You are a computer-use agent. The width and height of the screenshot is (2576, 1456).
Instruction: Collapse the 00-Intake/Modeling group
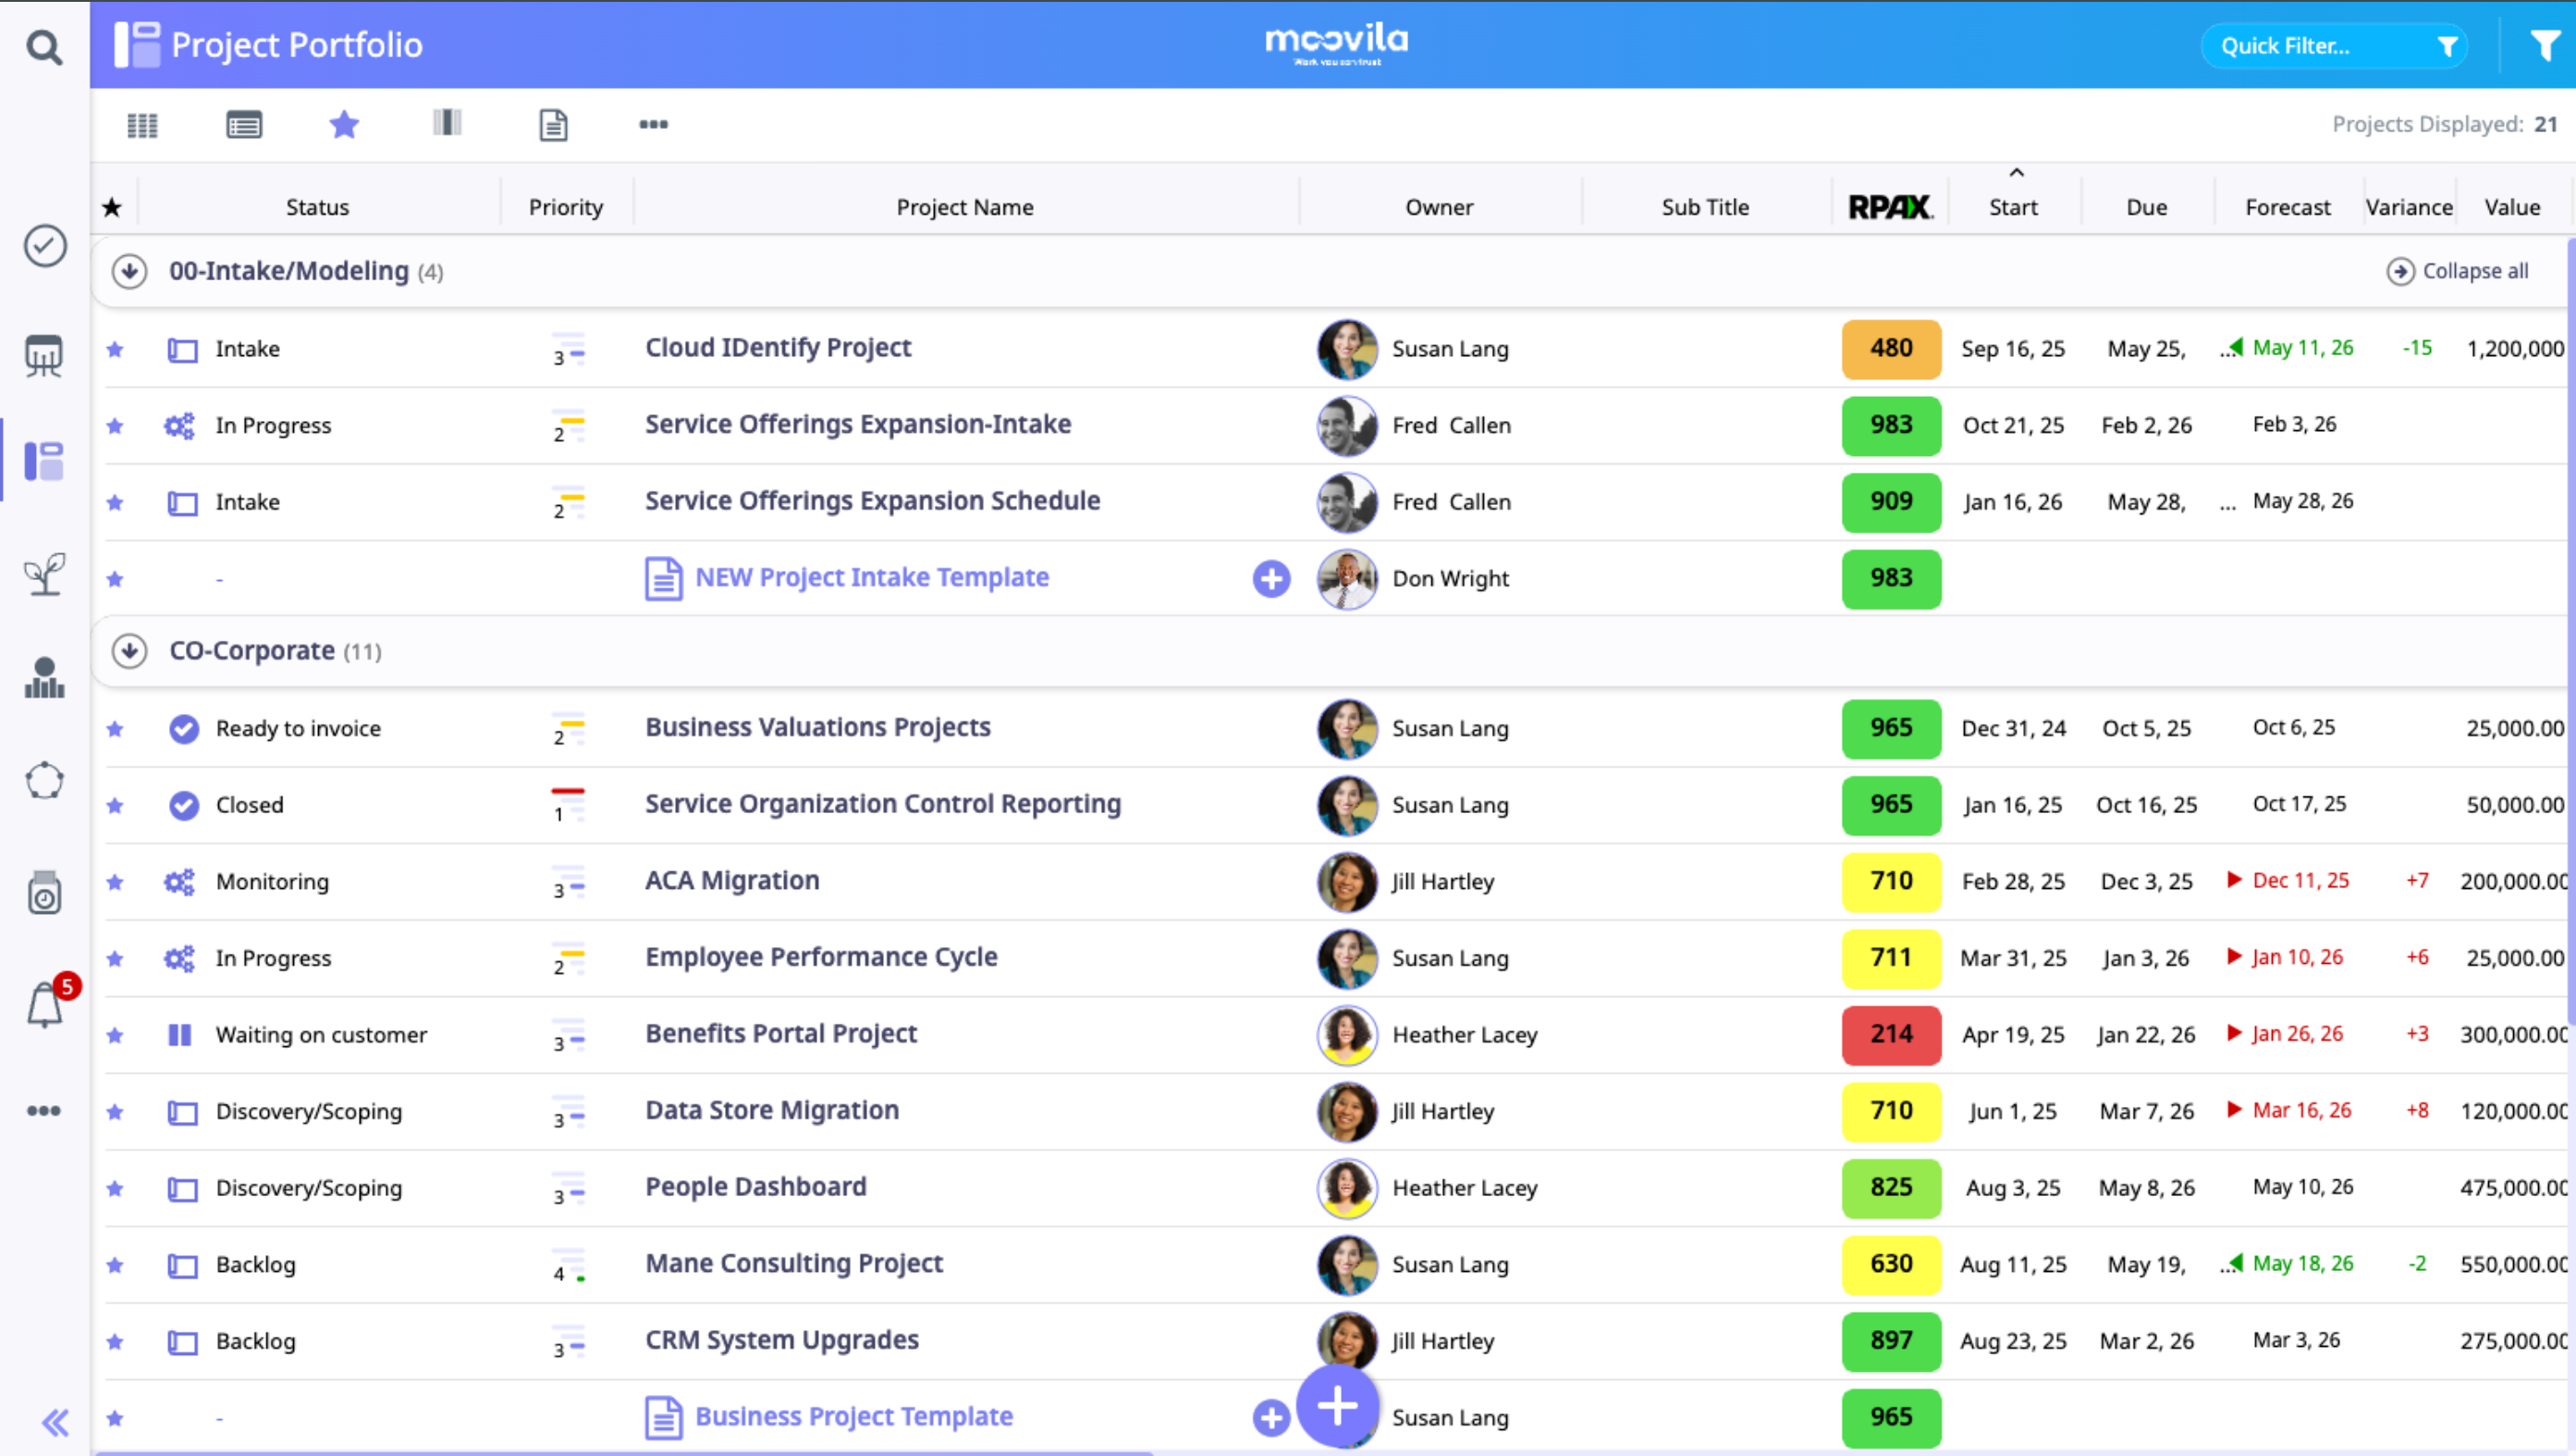[129, 271]
